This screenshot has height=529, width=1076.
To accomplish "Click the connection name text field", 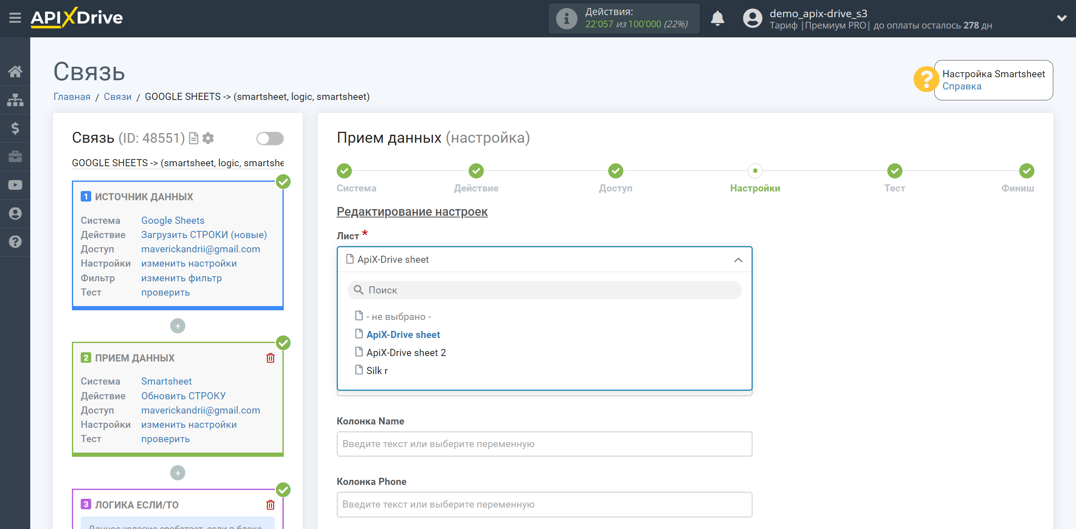I will click(x=178, y=163).
